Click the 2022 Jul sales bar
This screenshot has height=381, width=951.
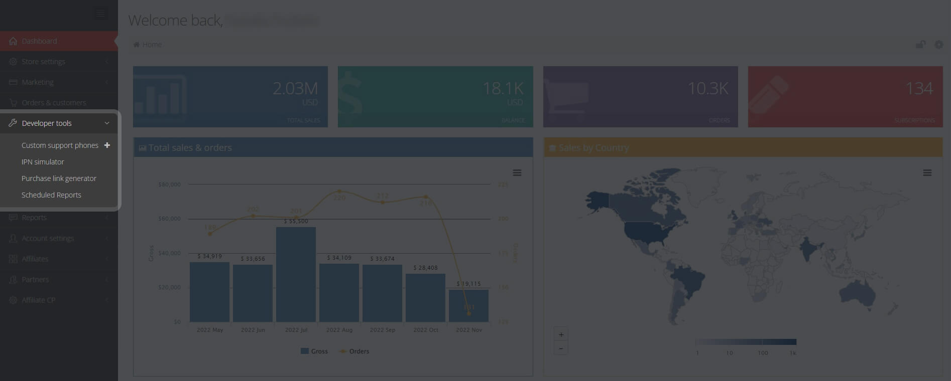coord(296,274)
